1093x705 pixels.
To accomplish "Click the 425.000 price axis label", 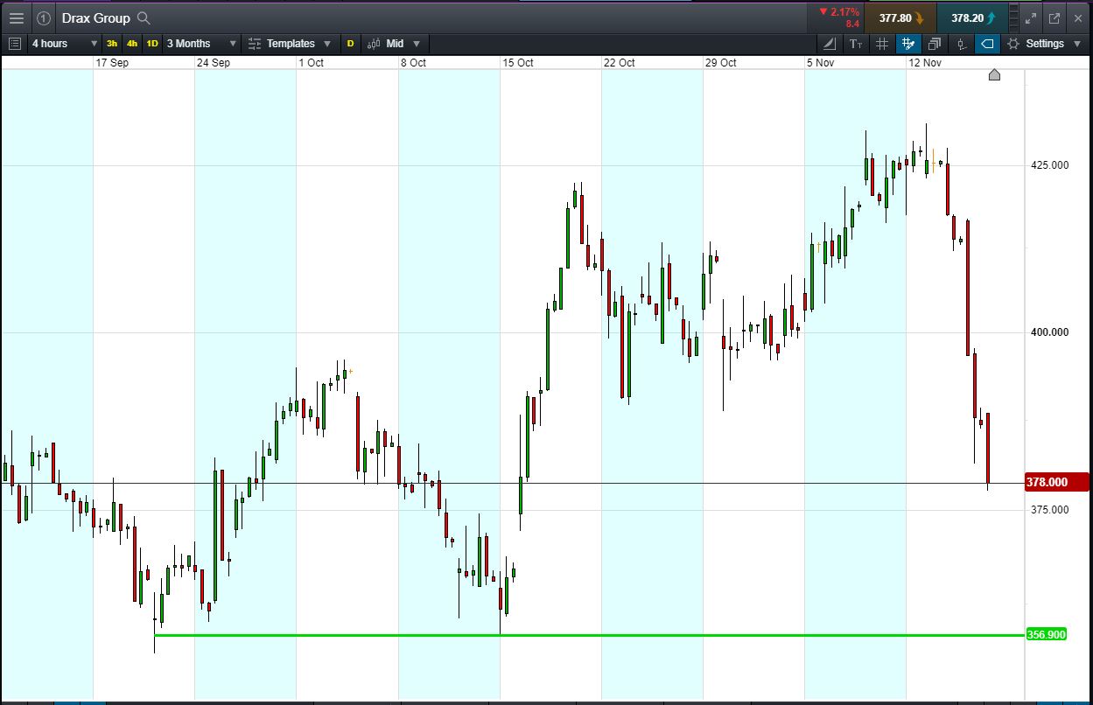I will point(1048,164).
